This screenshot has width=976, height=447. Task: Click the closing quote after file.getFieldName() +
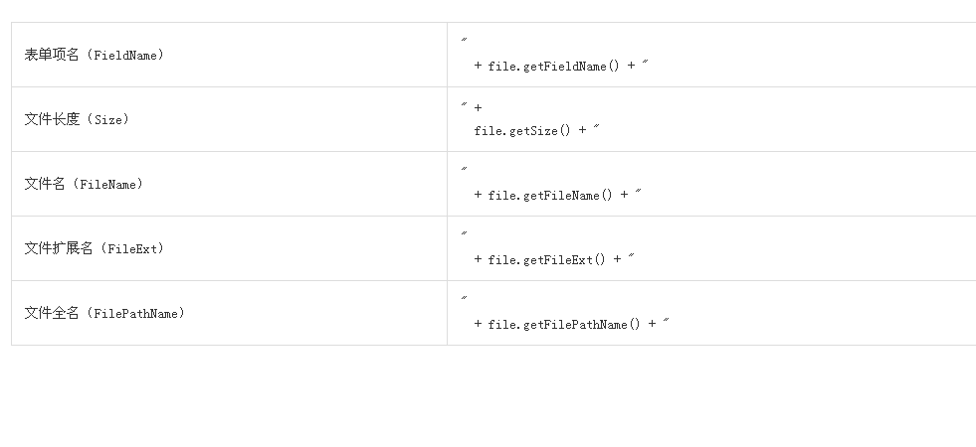[x=646, y=65]
